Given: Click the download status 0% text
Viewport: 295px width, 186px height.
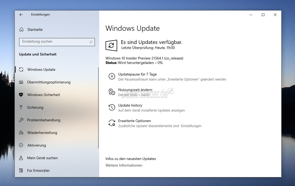Looking at the screenshot, I should (x=134, y=63).
